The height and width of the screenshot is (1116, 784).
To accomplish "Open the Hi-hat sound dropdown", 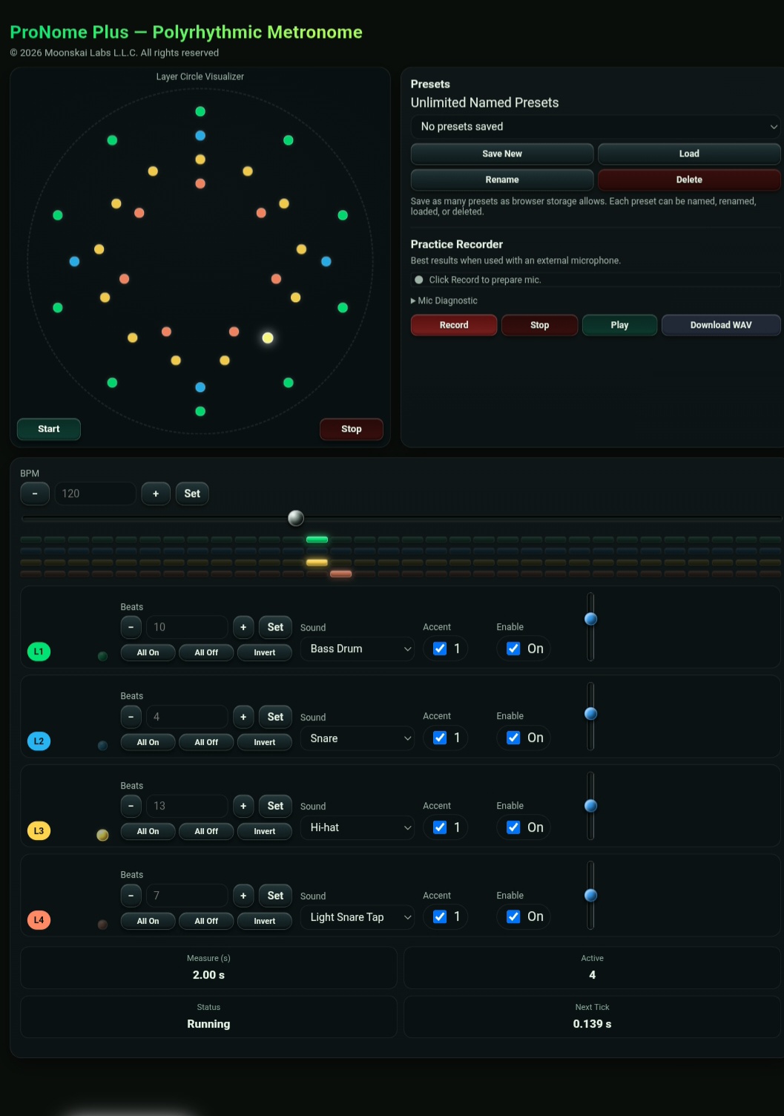I will coord(358,827).
